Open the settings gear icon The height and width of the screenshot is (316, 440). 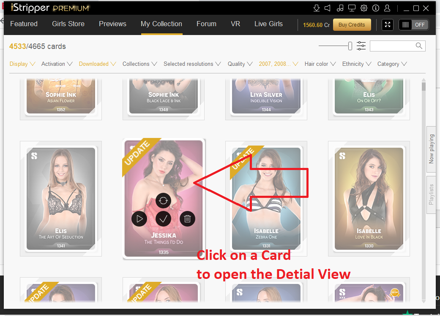click(x=364, y=8)
